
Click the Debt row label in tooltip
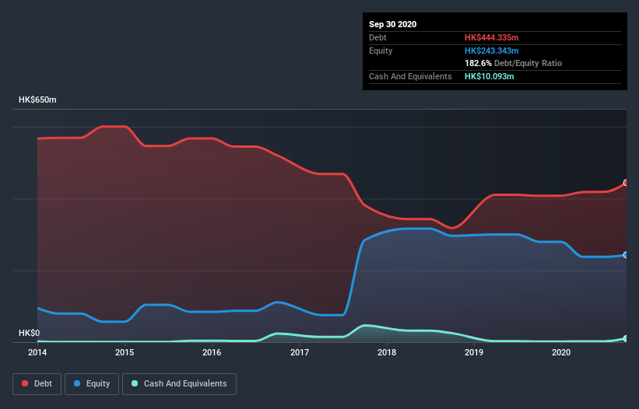(377, 37)
